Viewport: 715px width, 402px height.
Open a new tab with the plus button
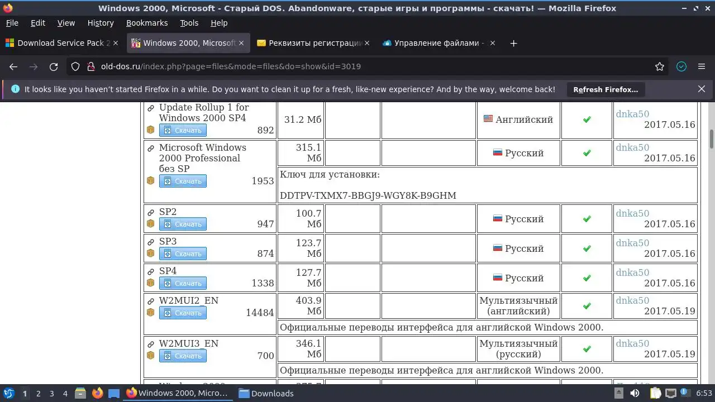(x=514, y=43)
